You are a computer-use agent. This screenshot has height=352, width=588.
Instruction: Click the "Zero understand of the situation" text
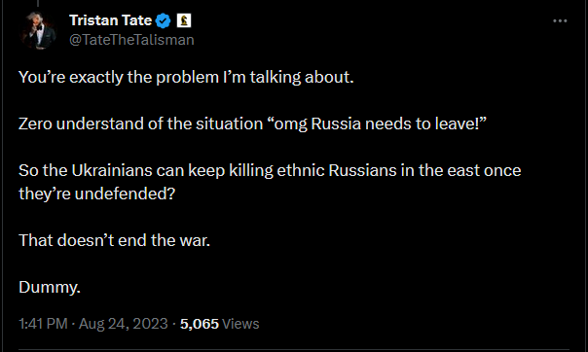140,123
